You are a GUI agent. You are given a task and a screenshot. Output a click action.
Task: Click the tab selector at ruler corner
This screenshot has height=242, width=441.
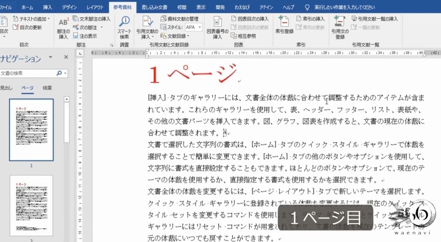click(x=80, y=53)
